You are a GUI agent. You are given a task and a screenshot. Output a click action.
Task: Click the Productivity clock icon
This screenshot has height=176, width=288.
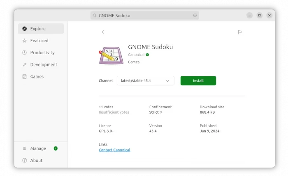(25, 53)
